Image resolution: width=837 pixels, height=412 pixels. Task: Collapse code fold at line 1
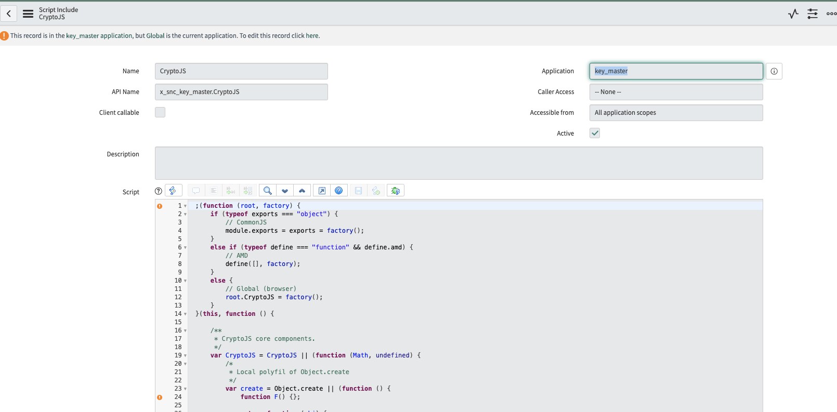coord(185,206)
